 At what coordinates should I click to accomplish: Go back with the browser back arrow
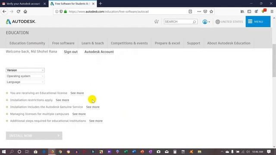pos(4,12)
